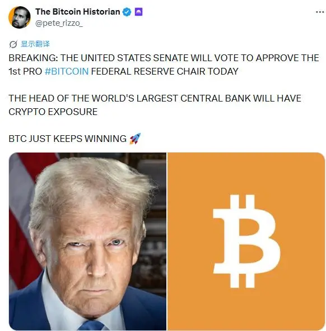The height and width of the screenshot is (331, 326).
Task: Open the three-dot more options menu
Action: click(x=320, y=12)
